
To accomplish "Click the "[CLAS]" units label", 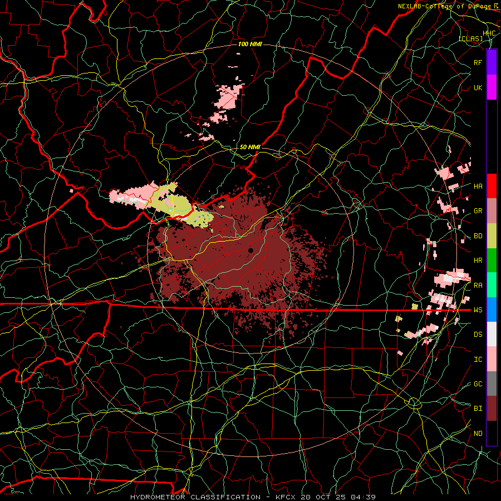I will point(470,39).
